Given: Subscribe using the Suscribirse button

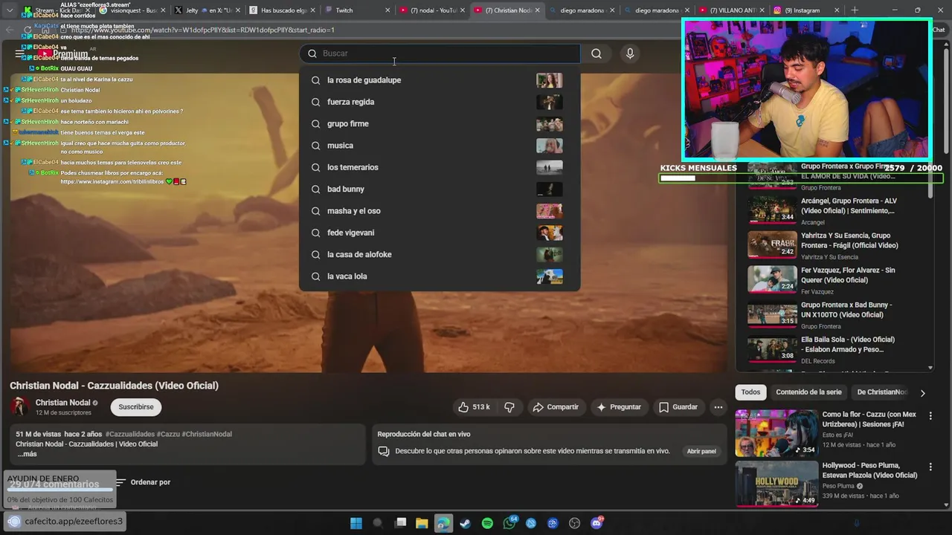Looking at the screenshot, I should click(136, 407).
